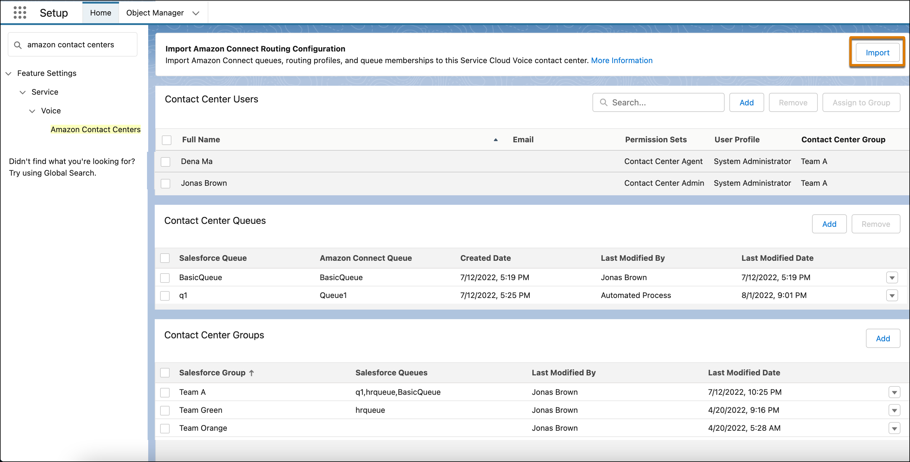Click the Full Name sort arrow
Image resolution: width=910 pixels, height=462 pixels.
click(496, 140)
